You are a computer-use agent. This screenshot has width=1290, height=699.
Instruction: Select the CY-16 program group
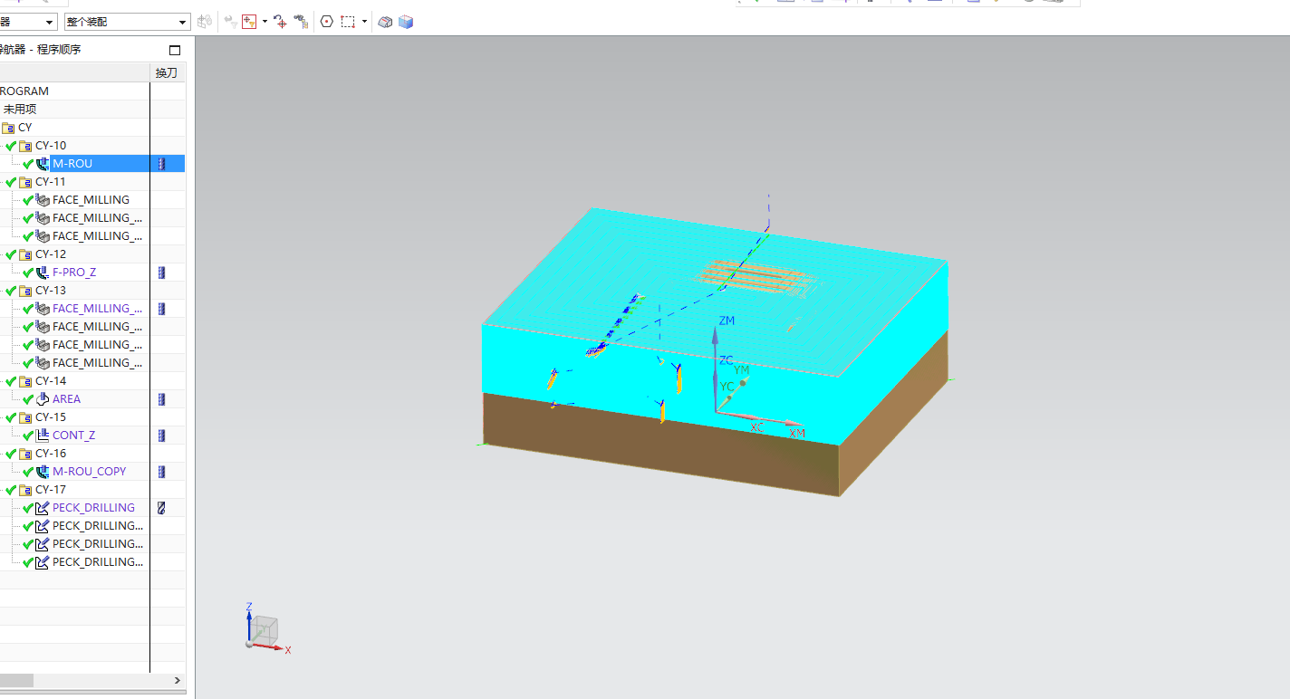[51, 454]
